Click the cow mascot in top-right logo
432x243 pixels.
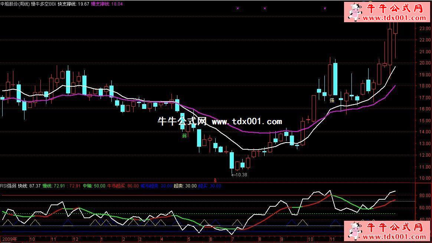click(x=353, y=12)
